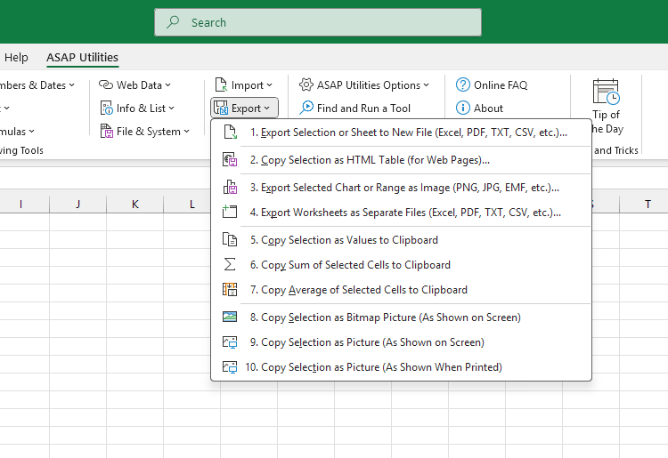
Task: Select column J header
Action: (78, 205)
